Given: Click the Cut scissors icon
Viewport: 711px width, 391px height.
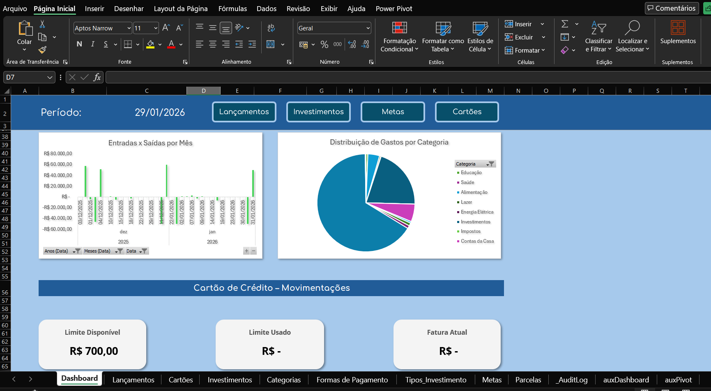Looking at the screenshot, I should tap(42, 24).
